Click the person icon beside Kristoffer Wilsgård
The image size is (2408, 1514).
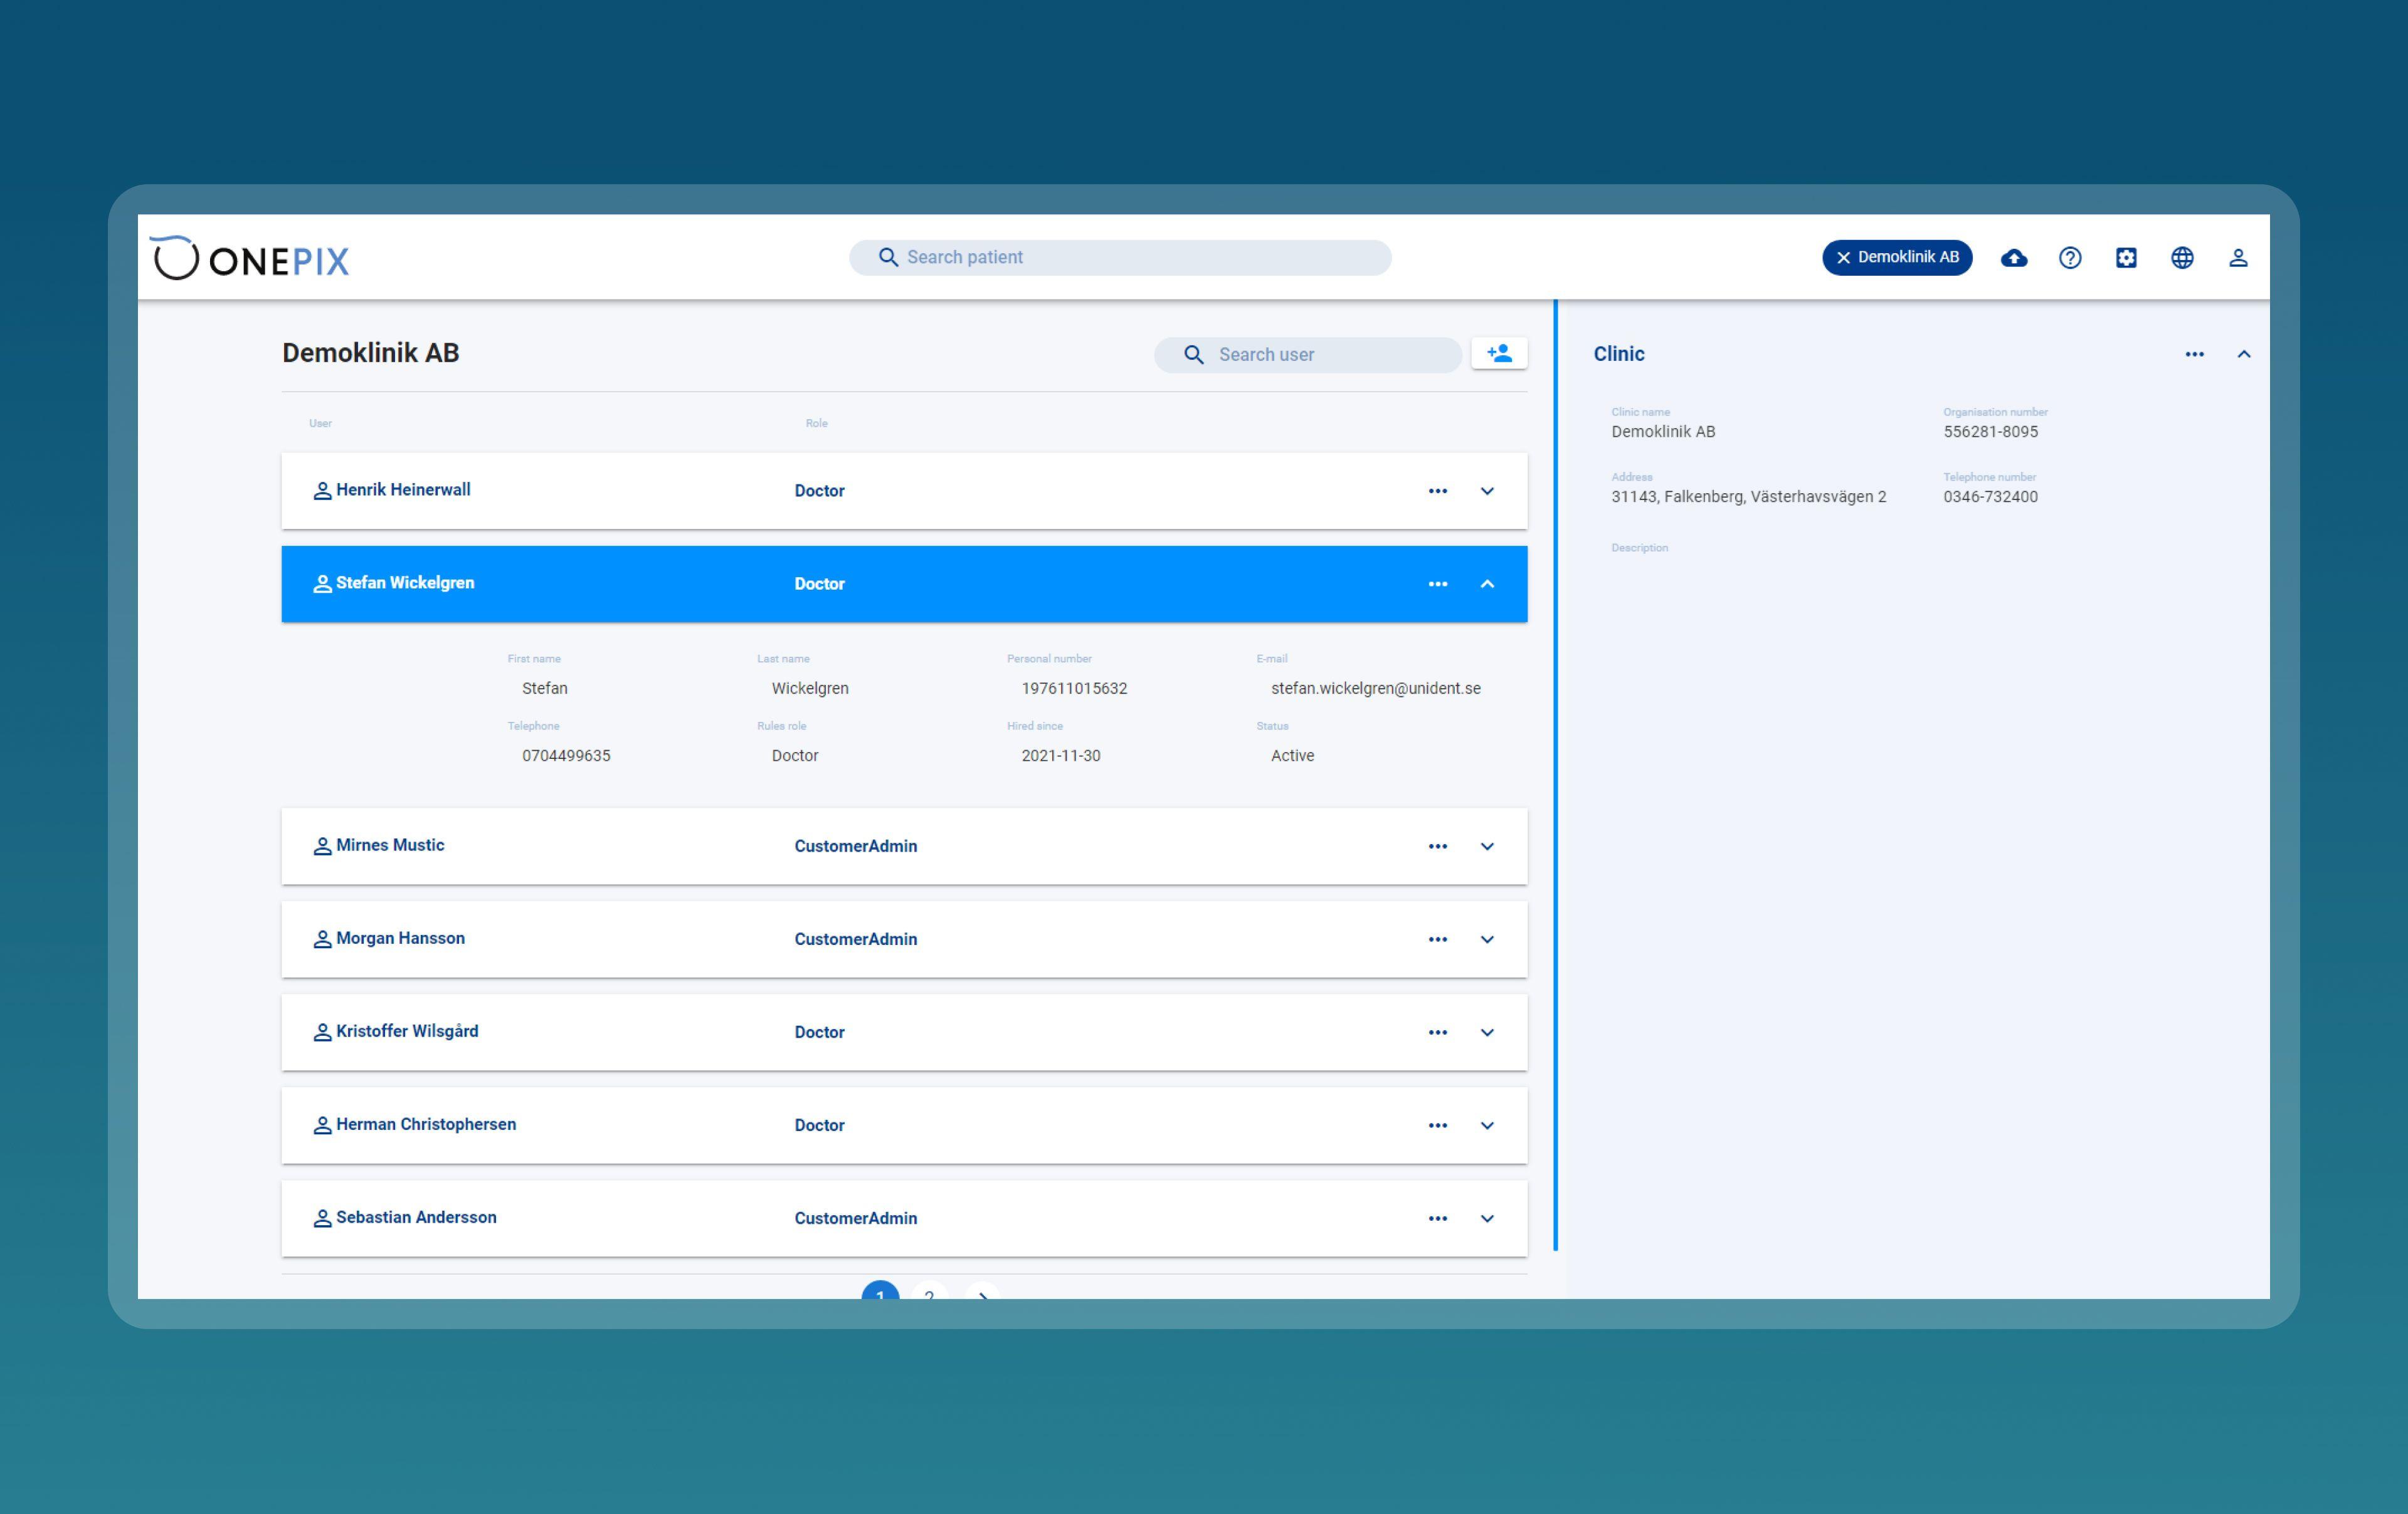coord(322,1032)
